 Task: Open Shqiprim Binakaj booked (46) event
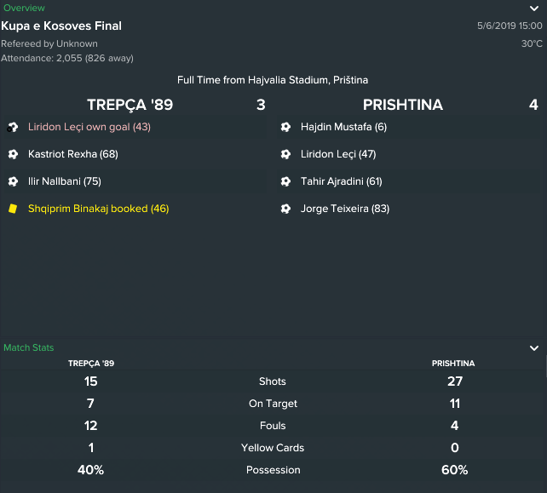click(x=98, y=209)
